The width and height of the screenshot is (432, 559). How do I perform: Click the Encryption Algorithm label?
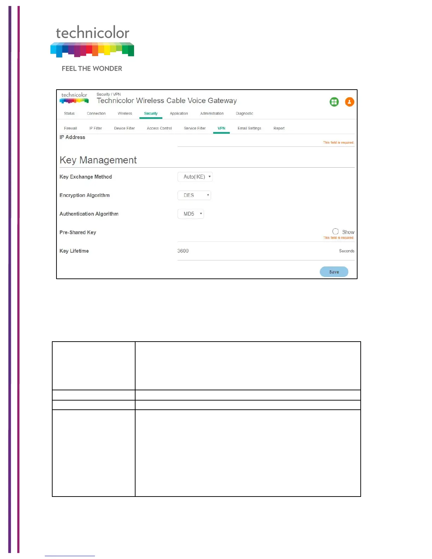tap(84, 195)
